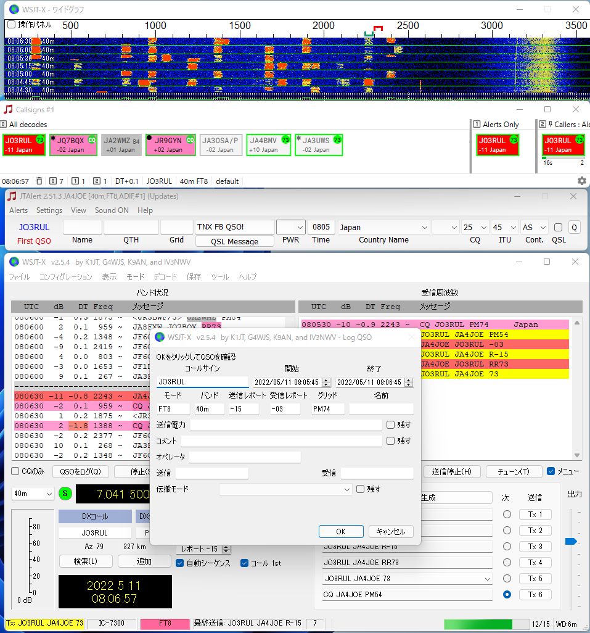Viewport: 590px width, 633px height.
Task: Click the Q button in JTAlert
Action: point(574,227)
